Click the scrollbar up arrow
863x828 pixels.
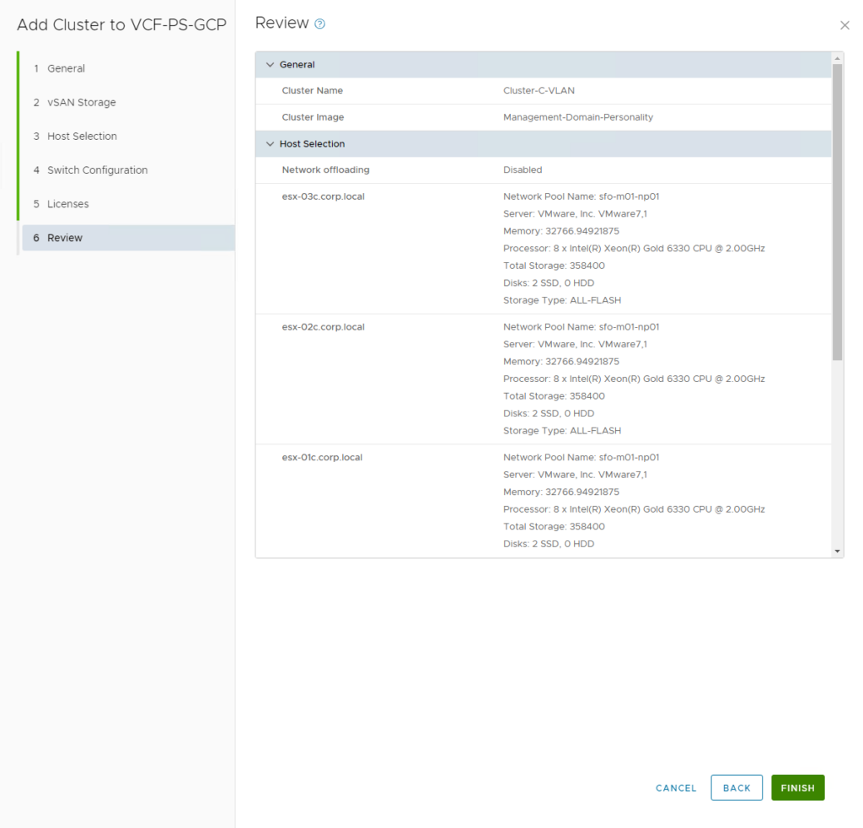(x=837, y=58)
